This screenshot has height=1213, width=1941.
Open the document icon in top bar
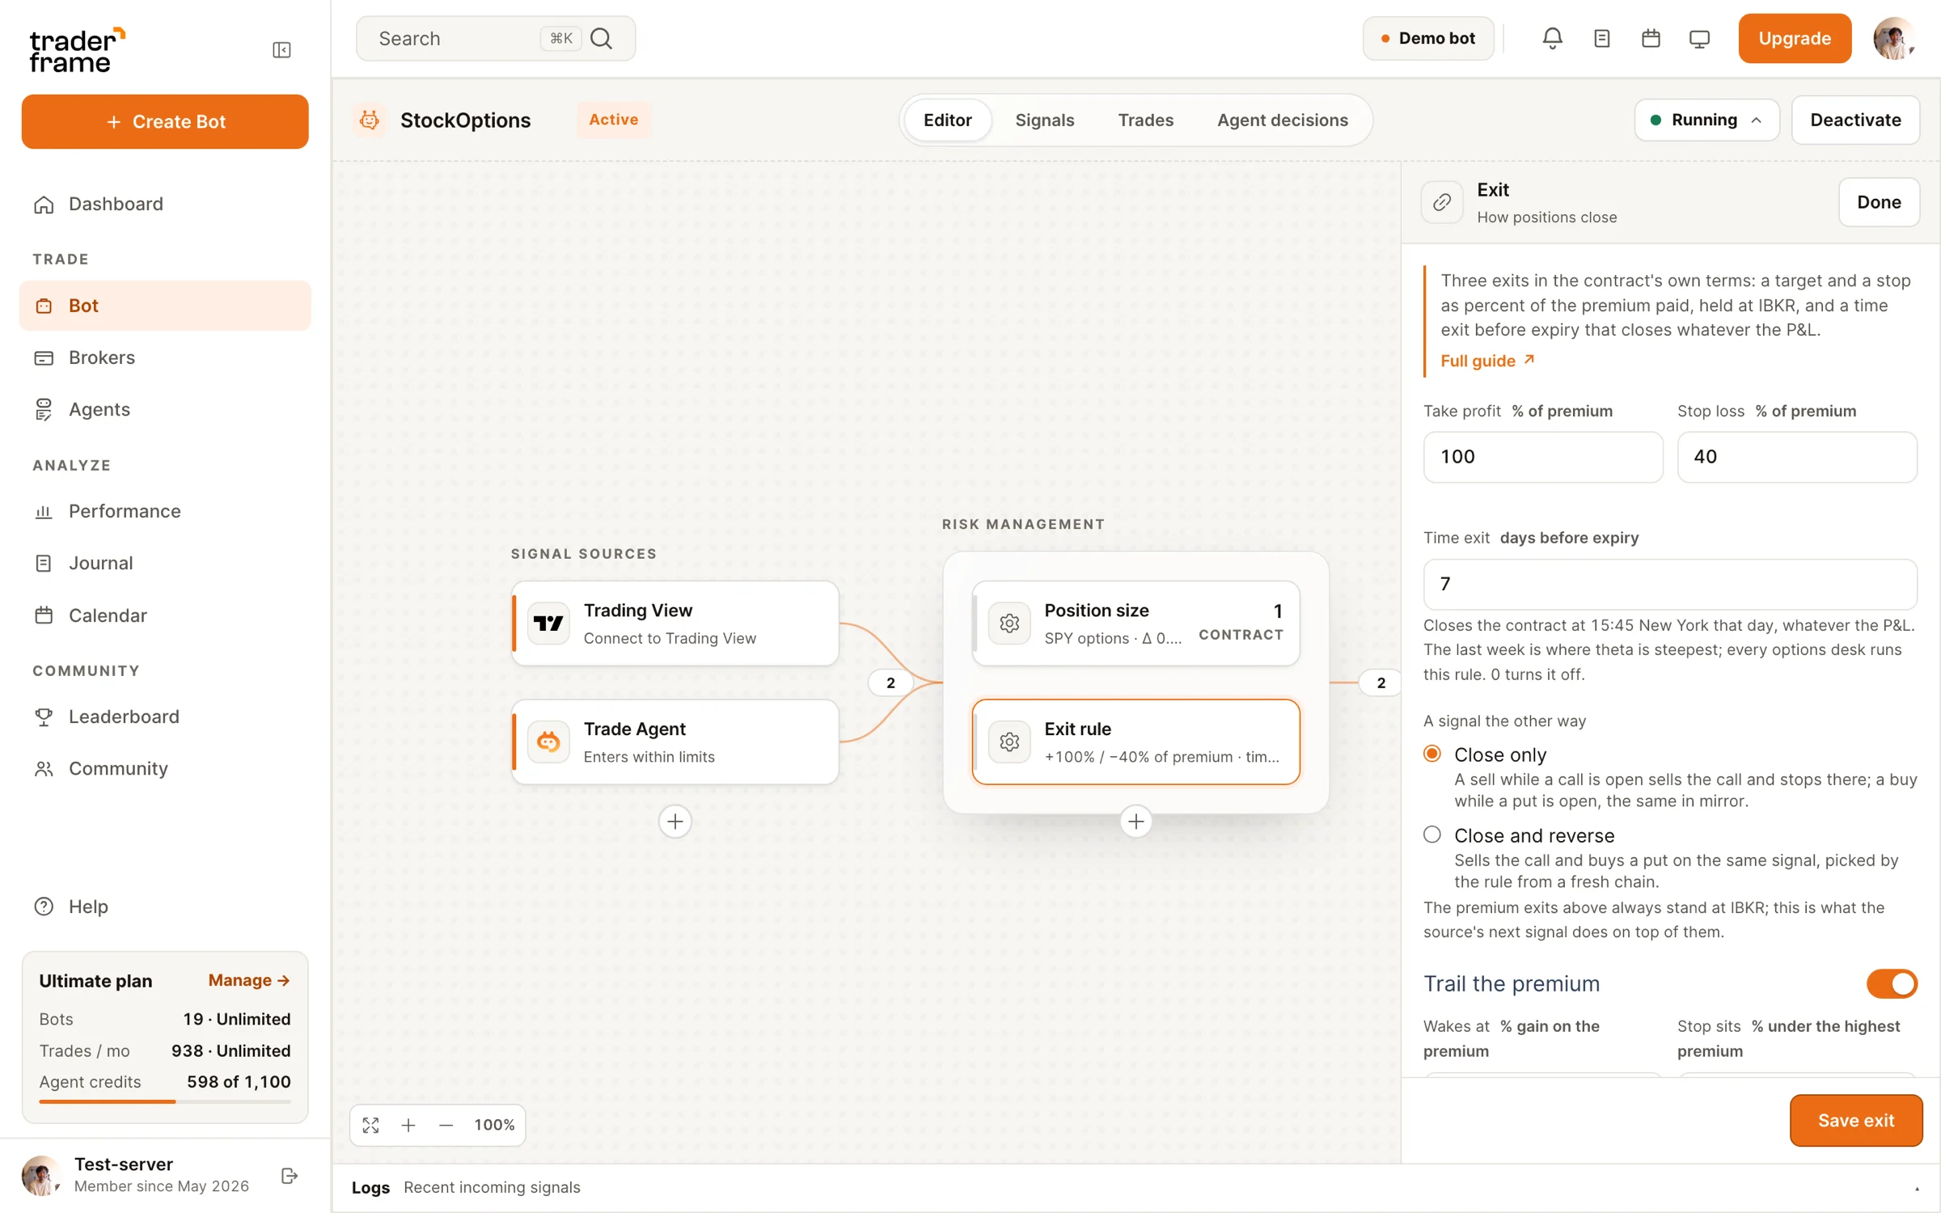click(1601, 38)
